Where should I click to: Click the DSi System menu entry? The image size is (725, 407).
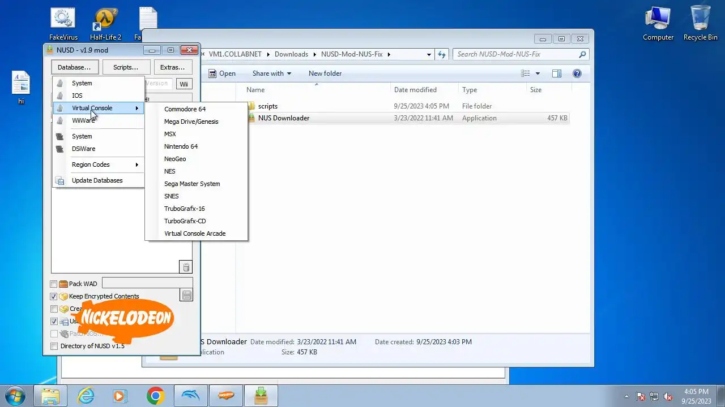pos(98,136)
